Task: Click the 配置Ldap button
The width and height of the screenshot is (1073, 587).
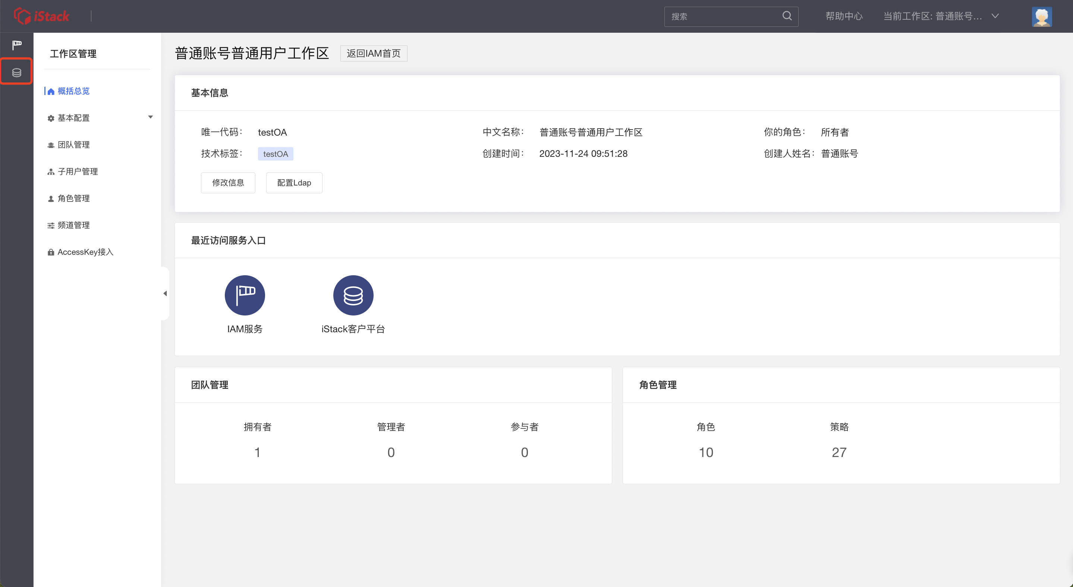Action: 294,183
